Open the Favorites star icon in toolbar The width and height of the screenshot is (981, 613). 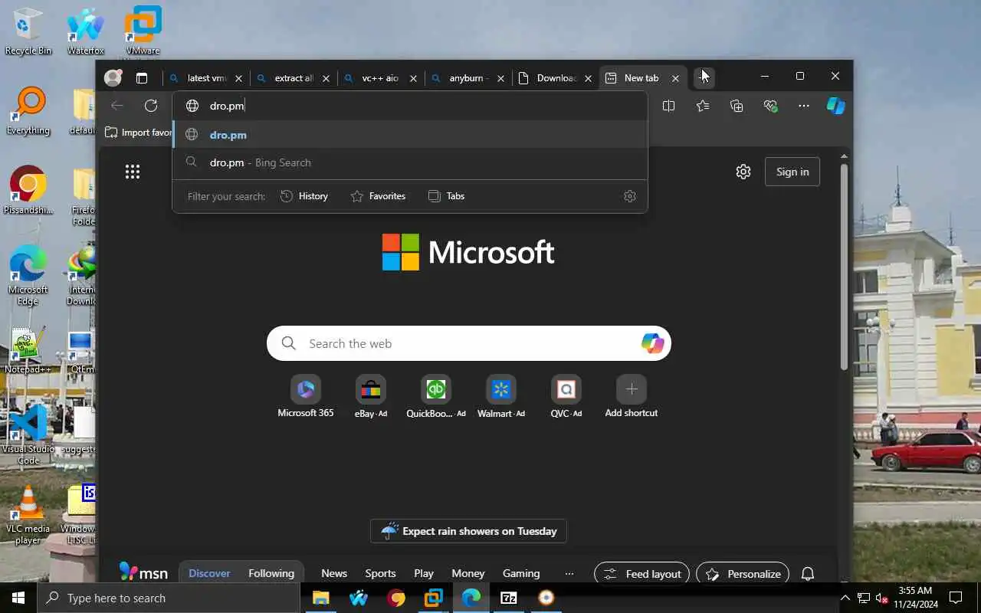click(703, 106)
